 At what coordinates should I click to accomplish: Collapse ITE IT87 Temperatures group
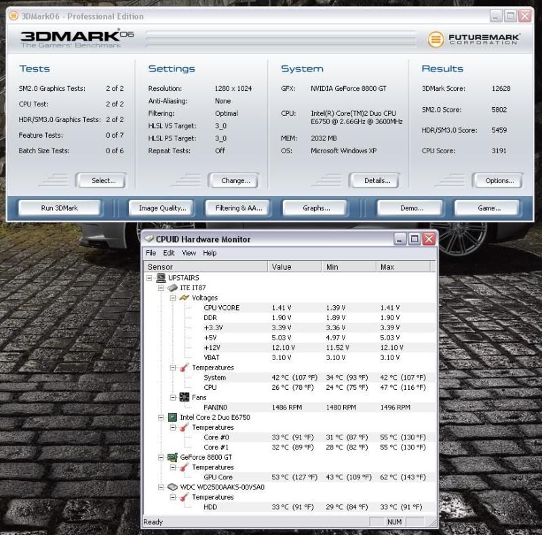173,368
